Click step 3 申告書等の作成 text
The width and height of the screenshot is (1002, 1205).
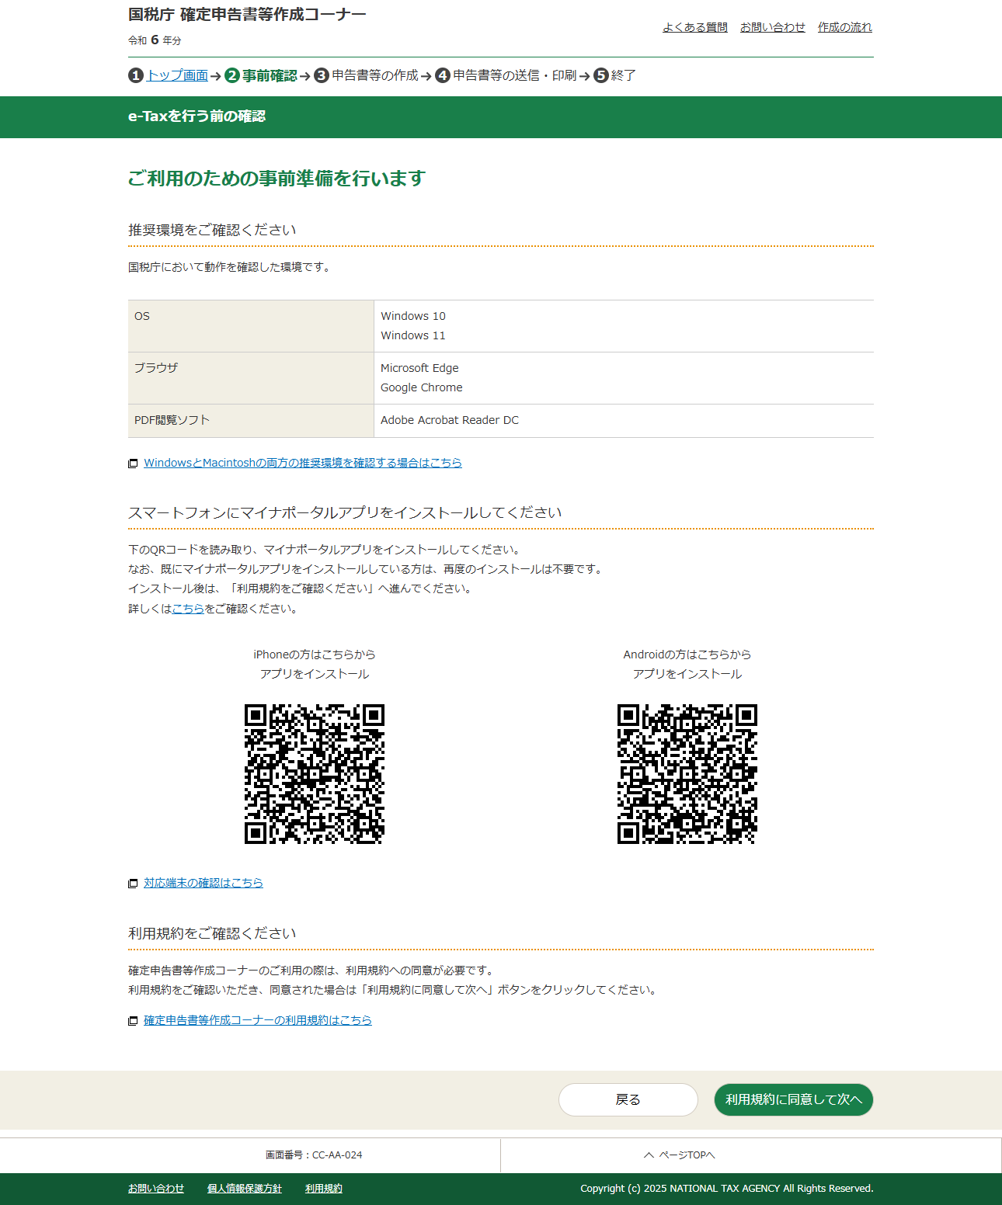(375, 75)
